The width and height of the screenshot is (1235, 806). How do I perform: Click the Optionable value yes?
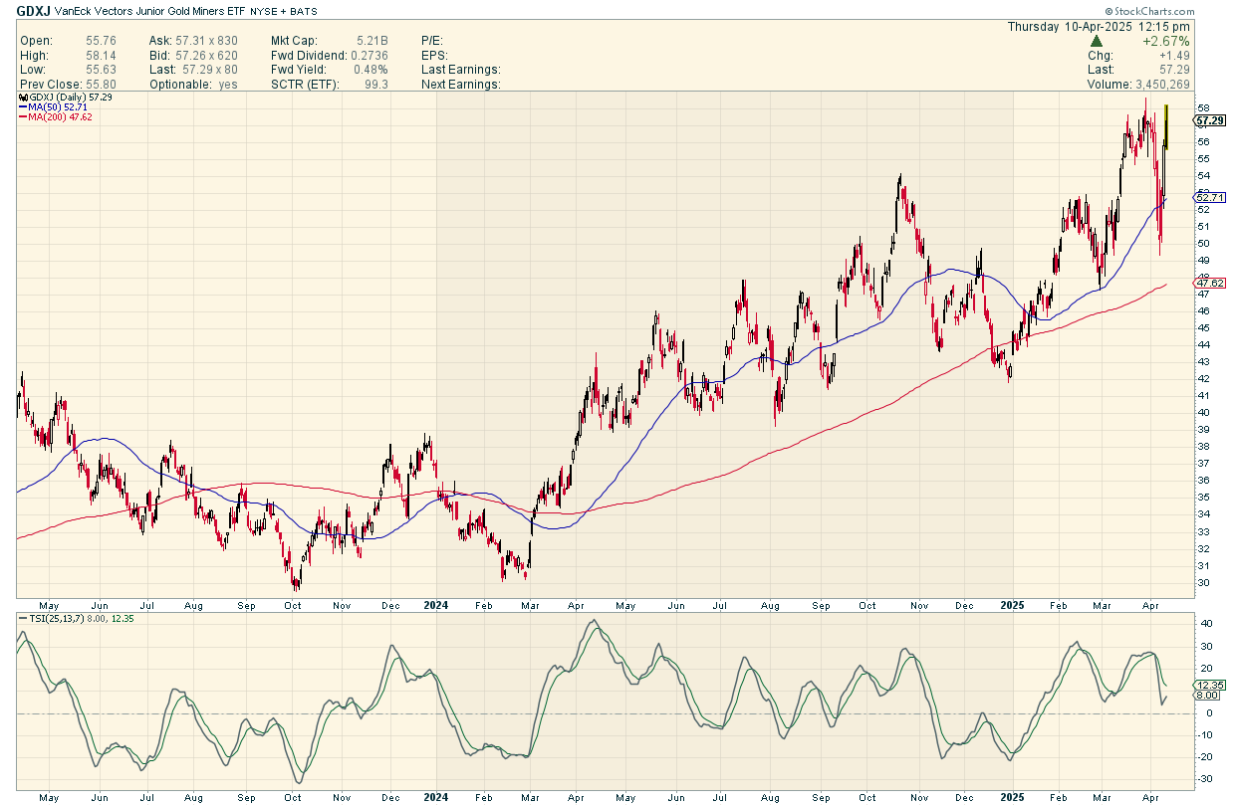pyautogui.click(x=227, y=84)
